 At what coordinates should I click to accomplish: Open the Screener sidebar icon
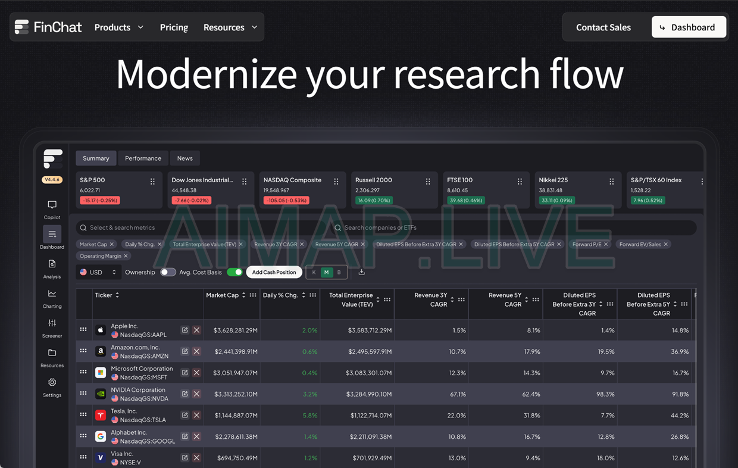(52, 323)
